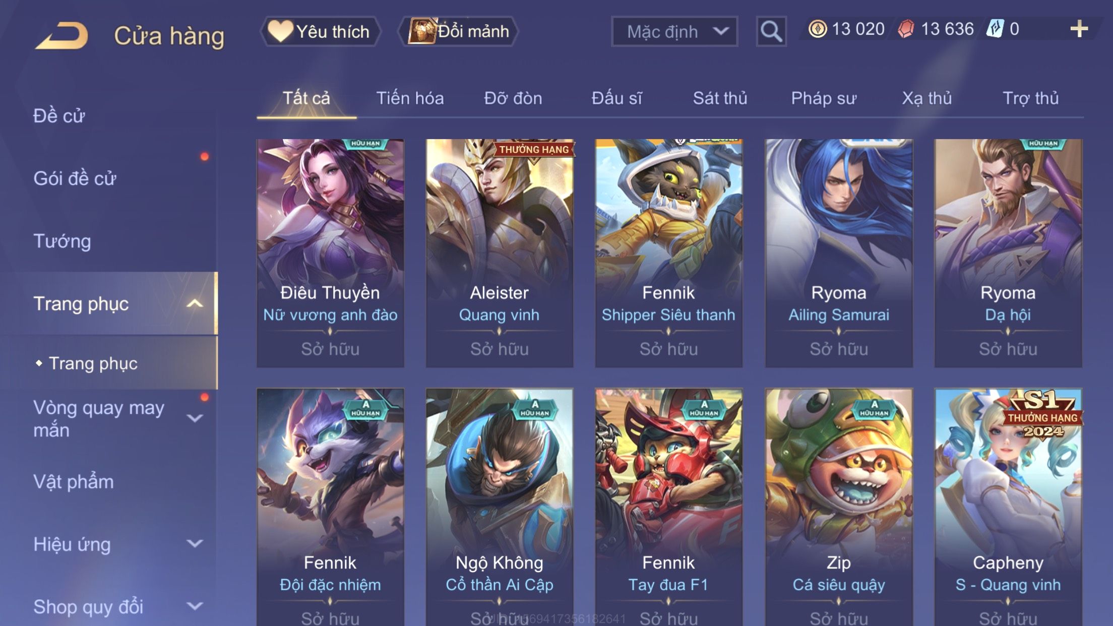
Task: Select Điêu Thuyền Nữ vương anh đào skin
Action: (x=330, y=253)
